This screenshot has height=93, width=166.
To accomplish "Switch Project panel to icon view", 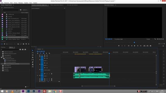I will click(4, 44).
